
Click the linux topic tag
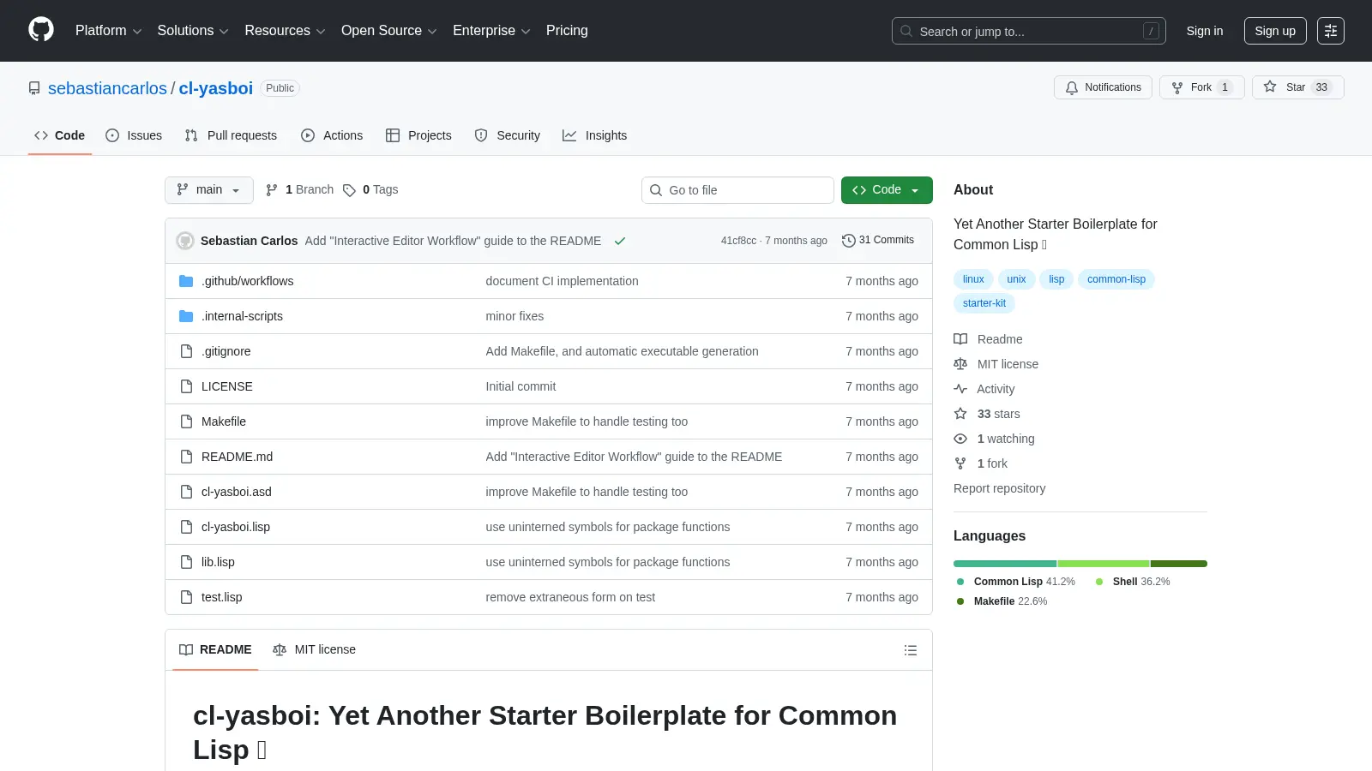pyautogui.click(x=973, y=279)
